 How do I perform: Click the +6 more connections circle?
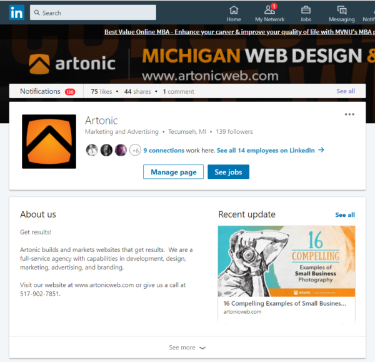pos(136,150)
